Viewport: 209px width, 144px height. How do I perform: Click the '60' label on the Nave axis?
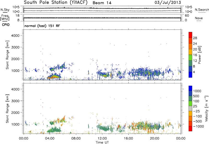coord(187,16)
